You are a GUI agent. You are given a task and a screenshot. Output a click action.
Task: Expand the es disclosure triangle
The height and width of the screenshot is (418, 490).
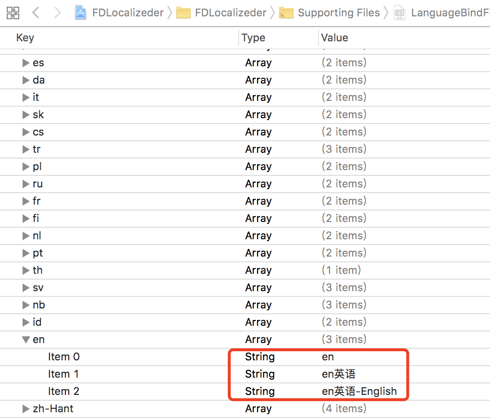26,63
